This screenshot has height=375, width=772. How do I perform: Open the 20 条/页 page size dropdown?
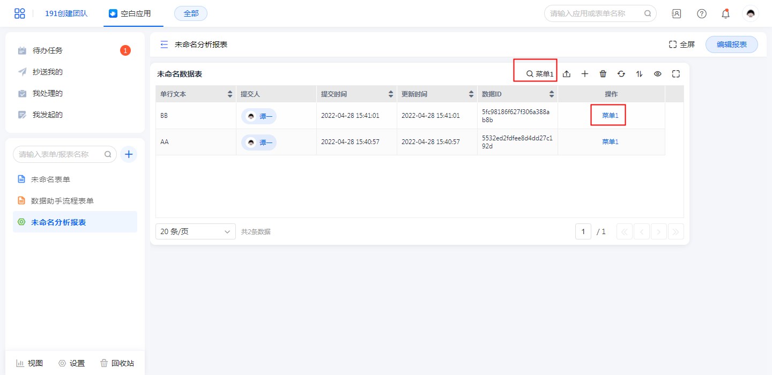[x=195, y=231]
